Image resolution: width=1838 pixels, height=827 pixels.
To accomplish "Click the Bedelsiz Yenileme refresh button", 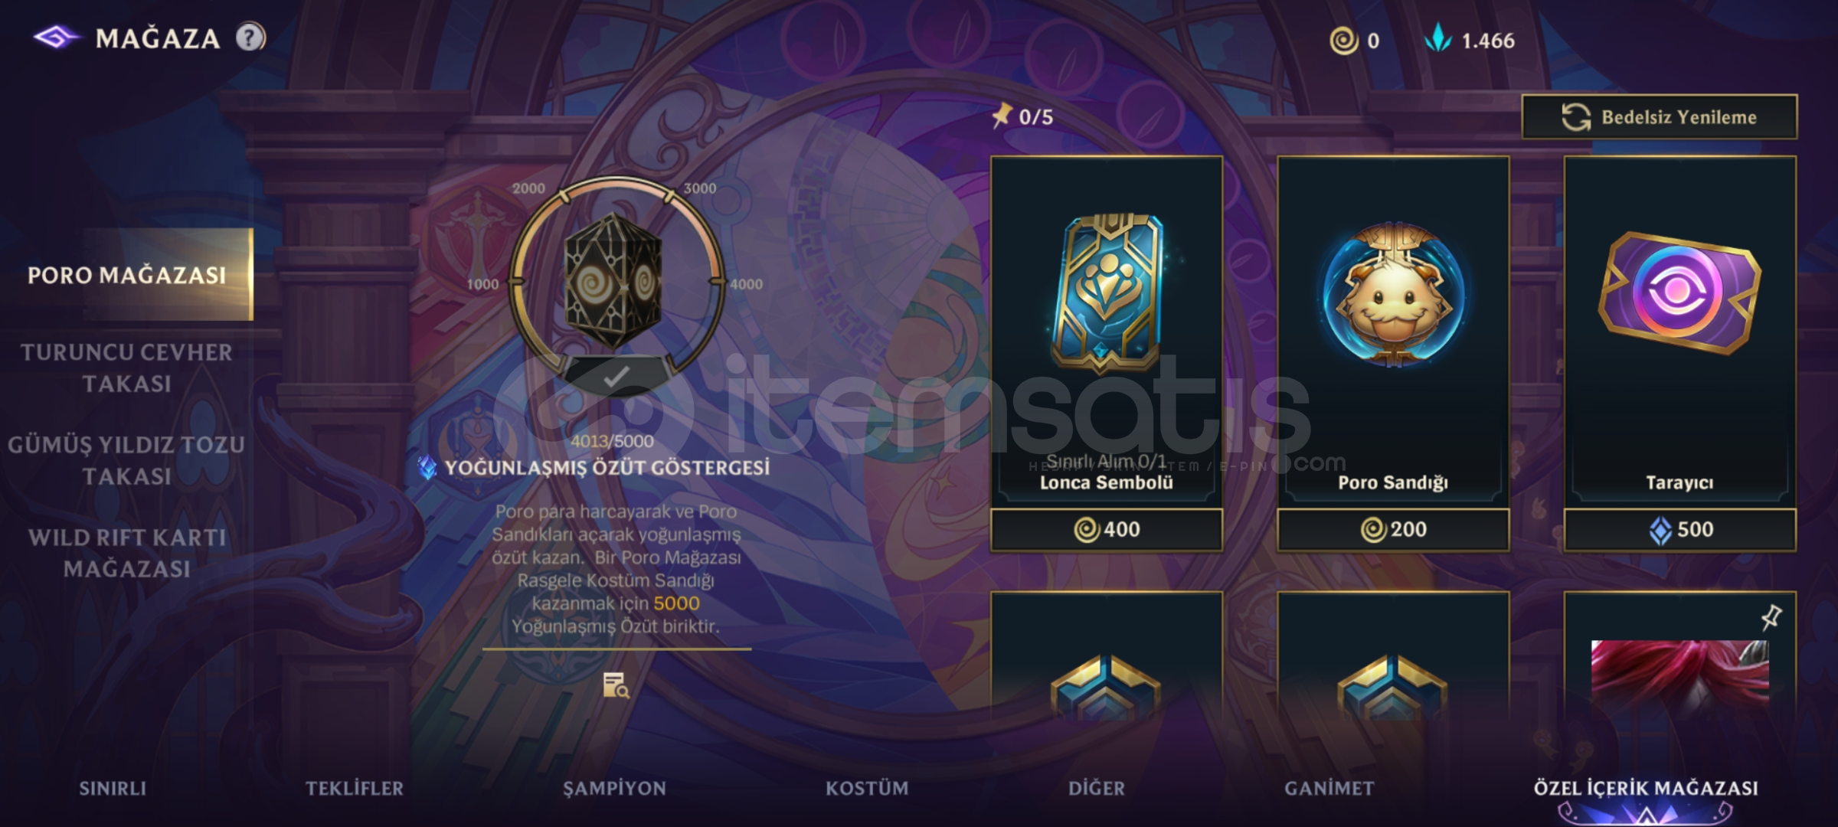I will 1659,117.
